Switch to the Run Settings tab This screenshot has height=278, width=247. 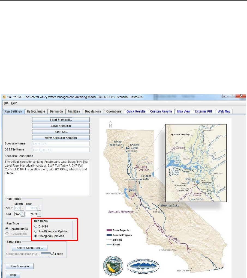click(x=13, y=111)
